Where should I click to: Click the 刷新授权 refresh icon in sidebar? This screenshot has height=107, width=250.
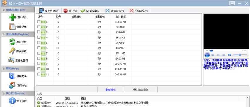12,42
